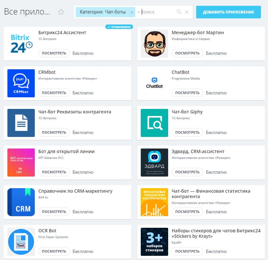The image size is (268, 260).
Task: Click the teal Giphy chat-bot icon
Action: [154, 123]
